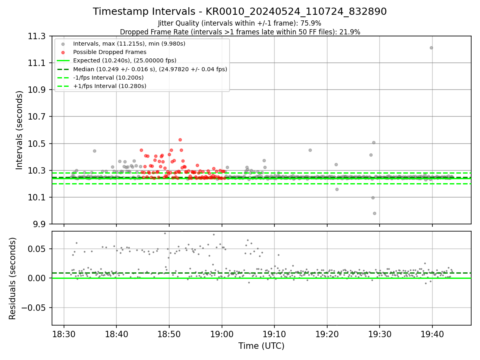This screenshot has width=480, height=360.
Task: Click the lowest gray interval point below 10.0
Action: click(x=374, y=213)
